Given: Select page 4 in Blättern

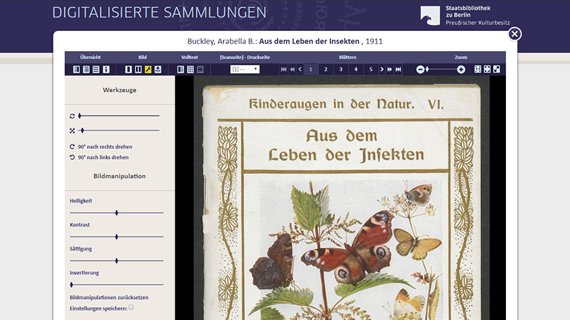Looking at the screenshot, I should click(356, 69).
